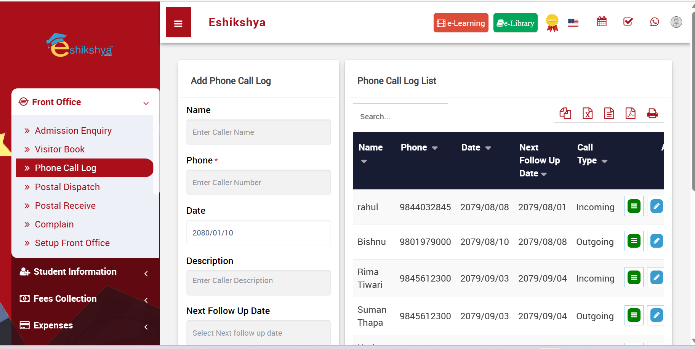Open the copy export icon above the call log list
695x349 pixels.
565,113
